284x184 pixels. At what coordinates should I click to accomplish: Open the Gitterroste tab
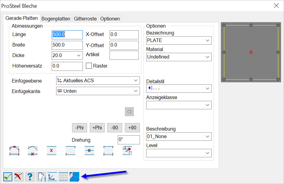[x=85, y=19]
